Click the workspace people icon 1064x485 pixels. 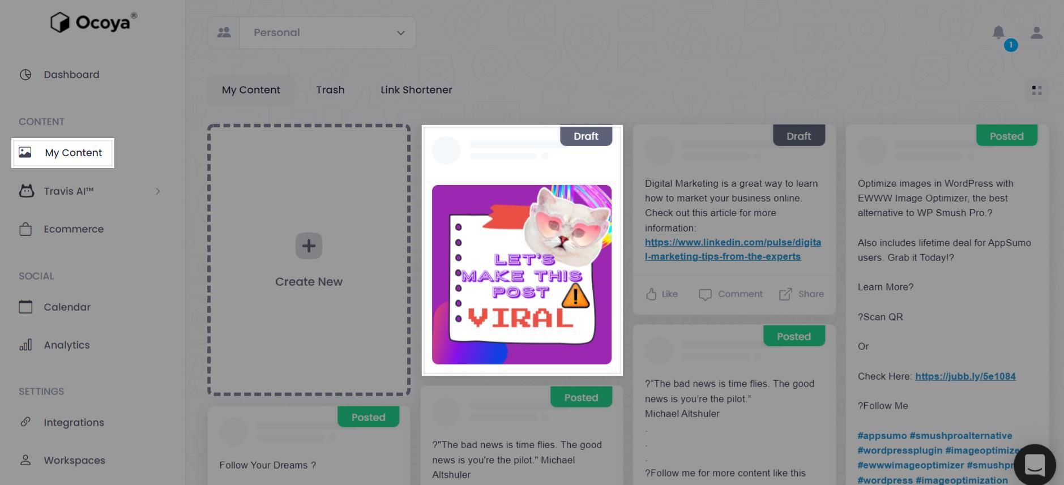click(x=224, y=32)
